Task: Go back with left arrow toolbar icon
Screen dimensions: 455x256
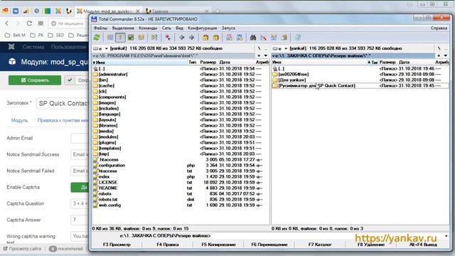Action: tap(182, 38)
